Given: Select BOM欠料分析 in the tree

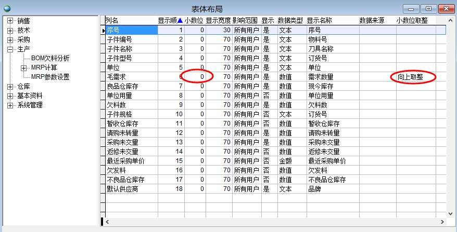Looking at the screenshot, I should [50, 58].
